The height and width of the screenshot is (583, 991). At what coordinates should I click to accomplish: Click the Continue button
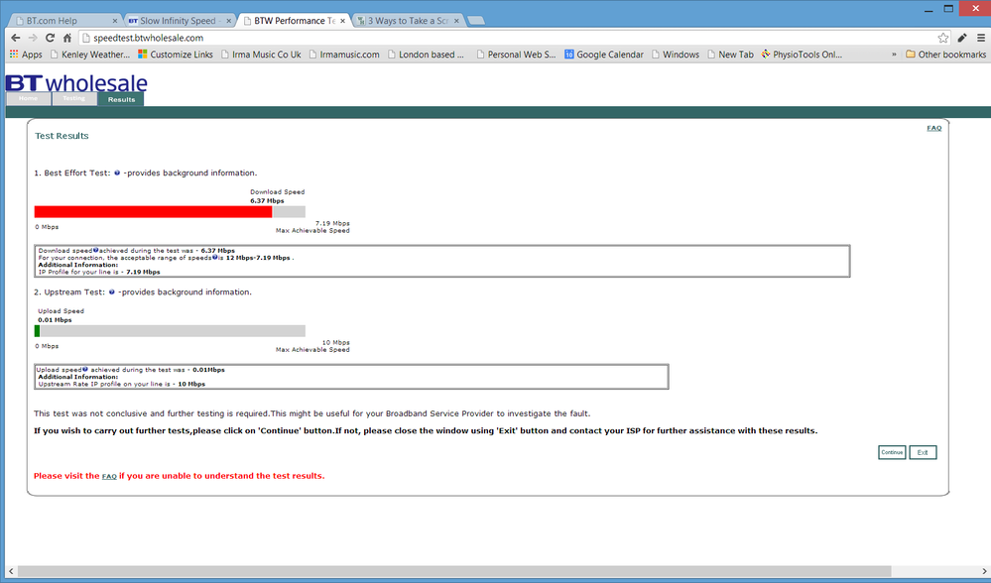coord(892,452)
